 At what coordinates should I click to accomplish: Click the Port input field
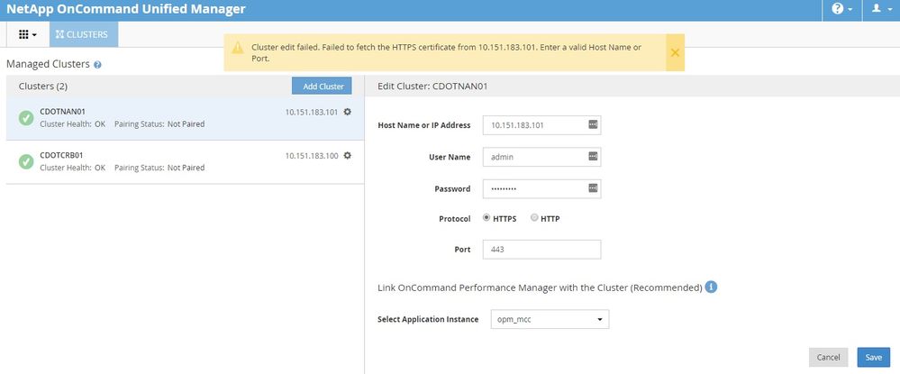pyautogui.click(x=541, y=250)
